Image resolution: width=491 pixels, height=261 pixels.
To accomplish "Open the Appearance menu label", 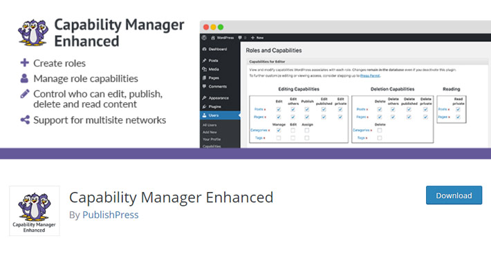I will click(219, 98).
